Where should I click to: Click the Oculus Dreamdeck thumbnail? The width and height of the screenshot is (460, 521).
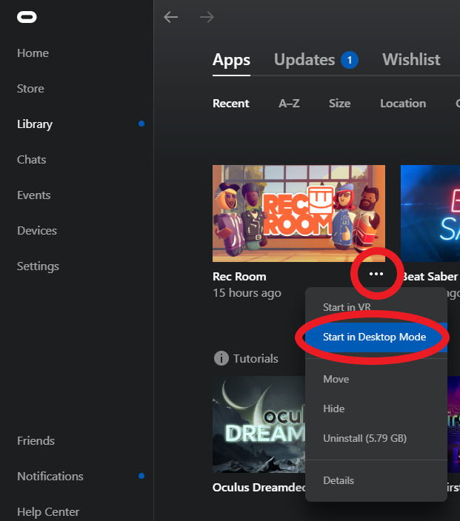point(259,424)
